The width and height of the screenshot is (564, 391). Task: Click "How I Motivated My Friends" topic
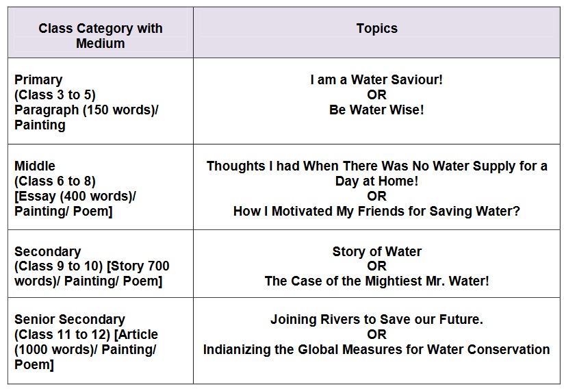pyautogui.click(x=376, y=212)
